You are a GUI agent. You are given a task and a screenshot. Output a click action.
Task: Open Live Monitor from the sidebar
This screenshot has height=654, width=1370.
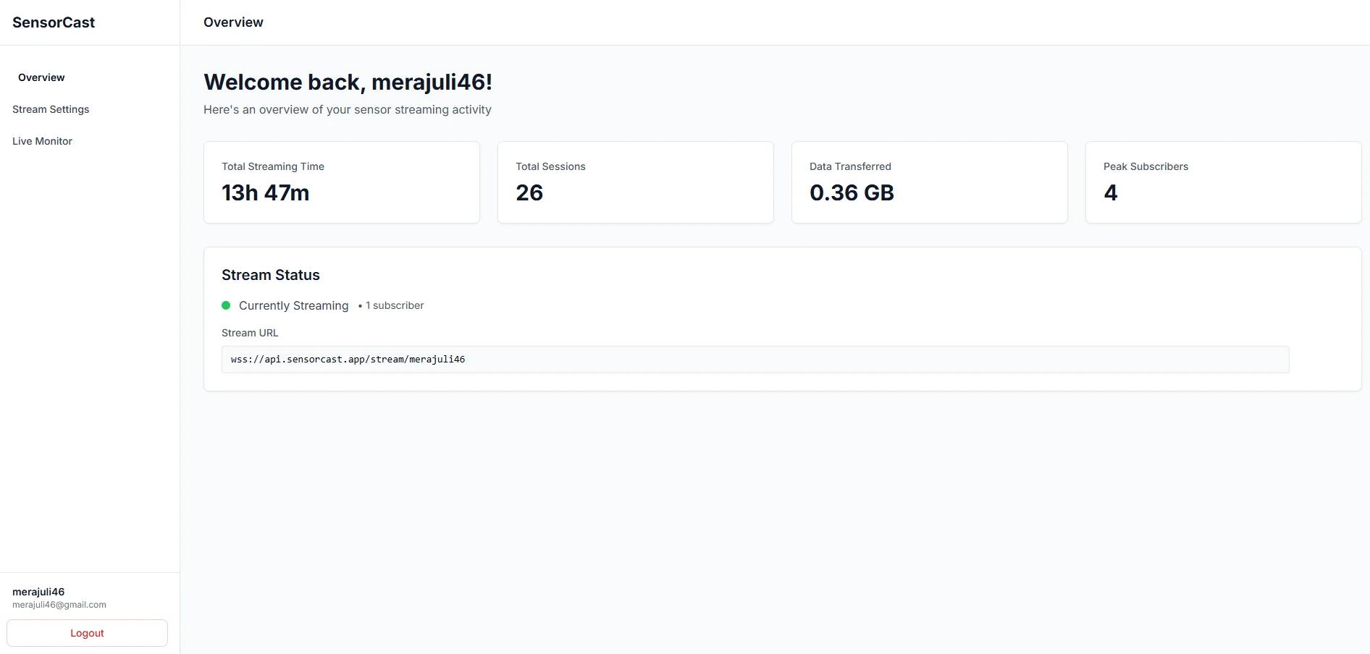[42, 141]
